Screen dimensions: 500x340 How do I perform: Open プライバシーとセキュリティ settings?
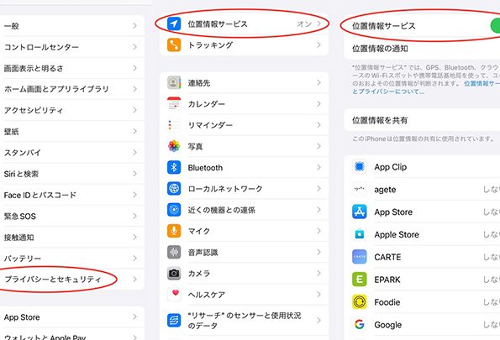[x=72, y=280]
